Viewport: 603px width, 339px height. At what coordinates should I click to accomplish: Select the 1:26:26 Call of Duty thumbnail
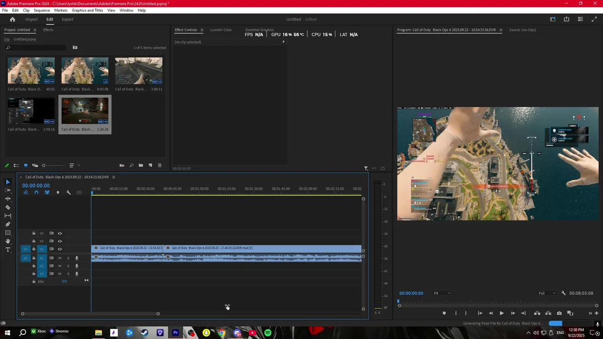point(85,111)
